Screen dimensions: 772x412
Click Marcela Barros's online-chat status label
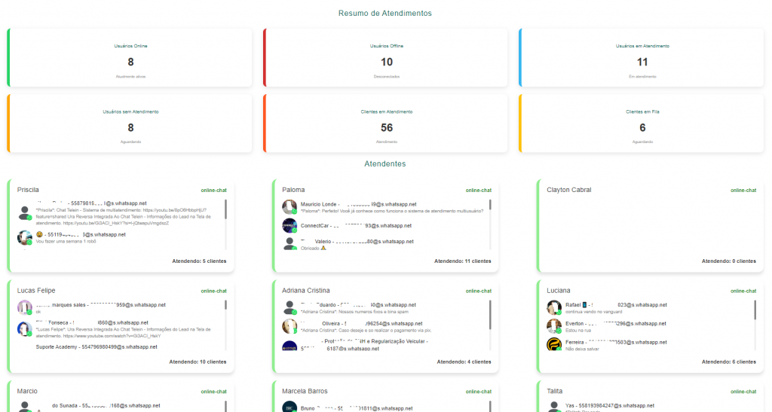point(479,392)
